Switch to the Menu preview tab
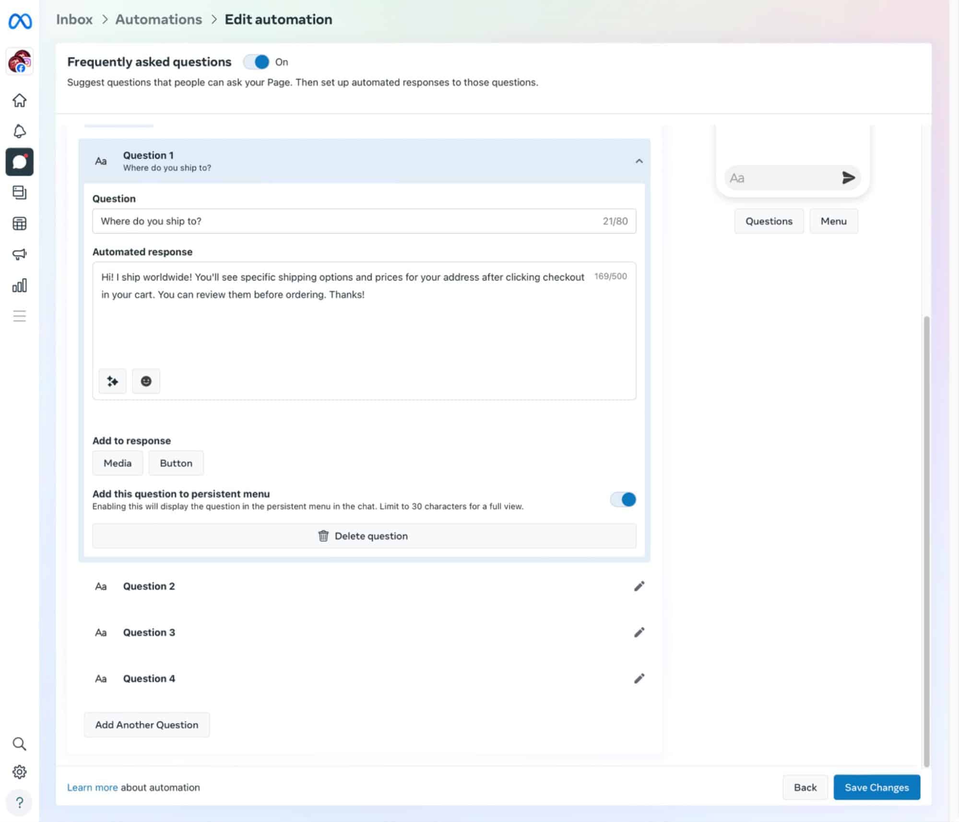The height and width of the screenshot is (822, 959). point(833,221)
